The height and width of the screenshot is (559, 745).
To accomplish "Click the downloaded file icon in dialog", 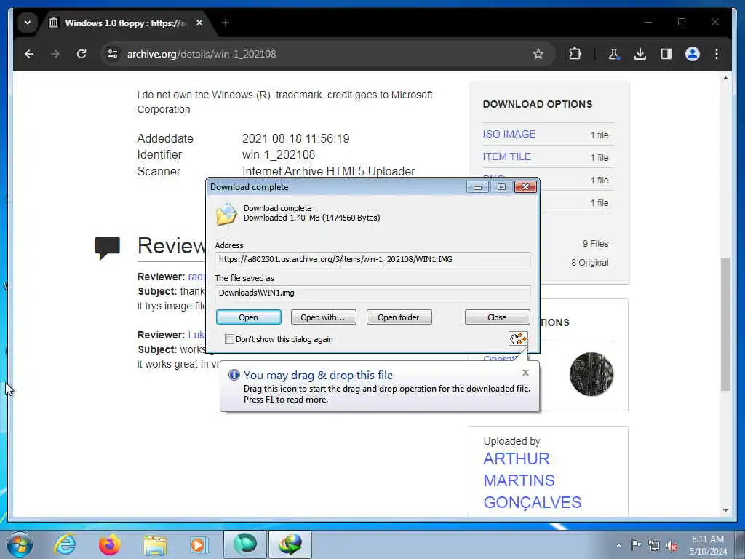I will tap(226, 214).
